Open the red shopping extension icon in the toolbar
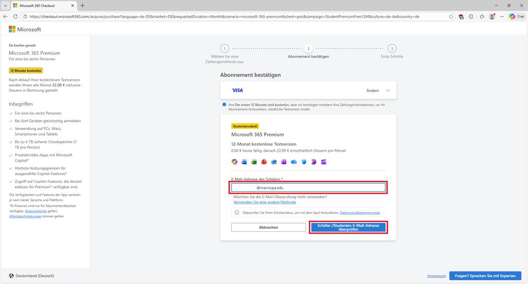Viewport: 528px width, 284px height. click(x=461, y=17)
